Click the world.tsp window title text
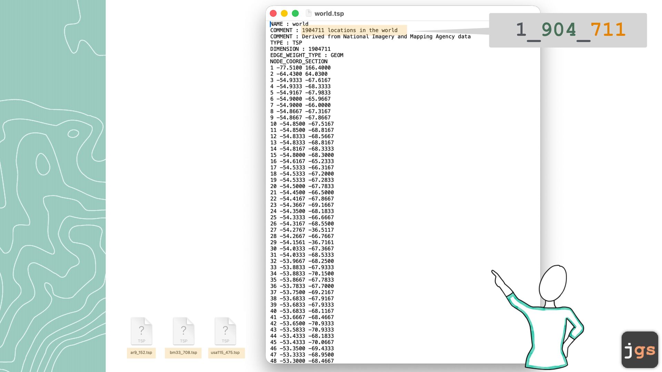662x372 pixels. 329,13
